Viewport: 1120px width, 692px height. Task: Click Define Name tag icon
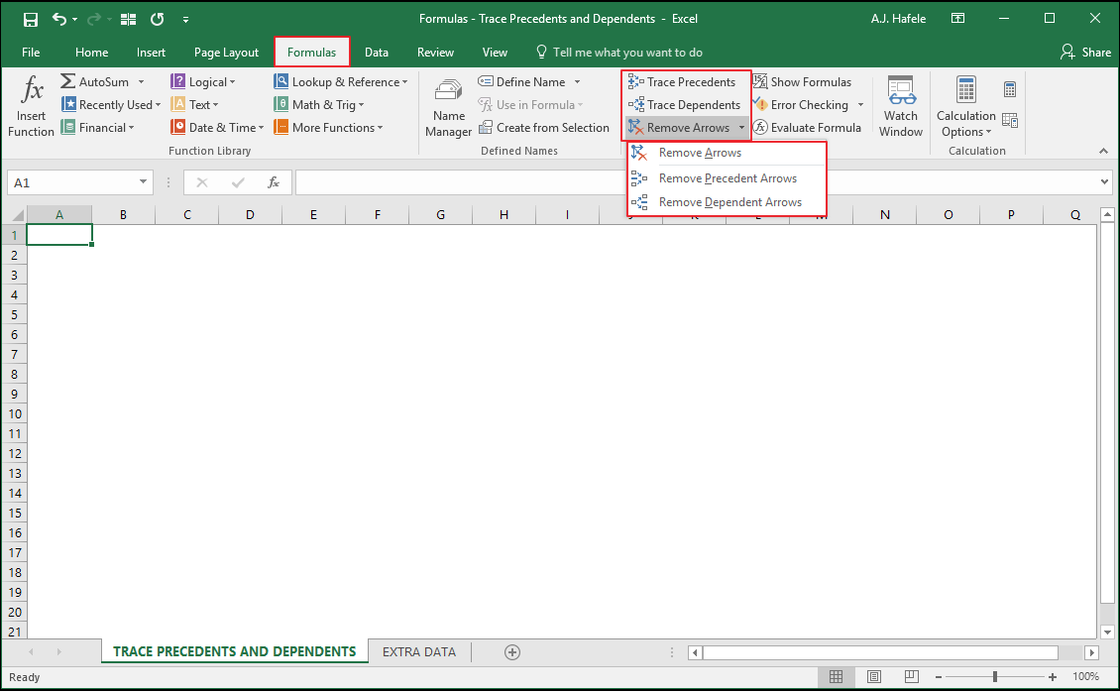click(x=486, y=81)
